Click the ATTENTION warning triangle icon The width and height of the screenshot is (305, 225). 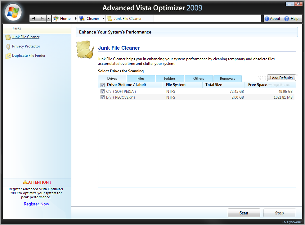pyautogui.click(x=25, y=182)
